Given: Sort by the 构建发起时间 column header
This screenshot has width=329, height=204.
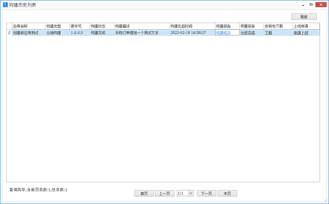Looking at the screenshot, I should click(181, 26).
